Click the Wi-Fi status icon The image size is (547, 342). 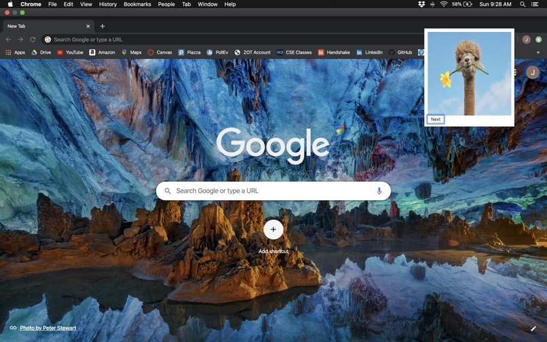click(x=444, y=4)
